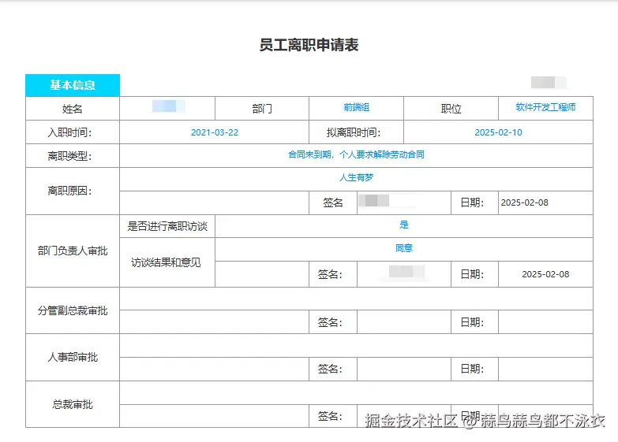The height and width of the screenshot is (442, 618).
Task: Click the 离职原因 text 人生有梦
Action: coord(356,178)
